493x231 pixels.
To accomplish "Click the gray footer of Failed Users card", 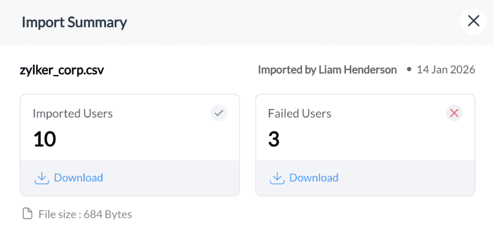I will [x=365, y=178].
